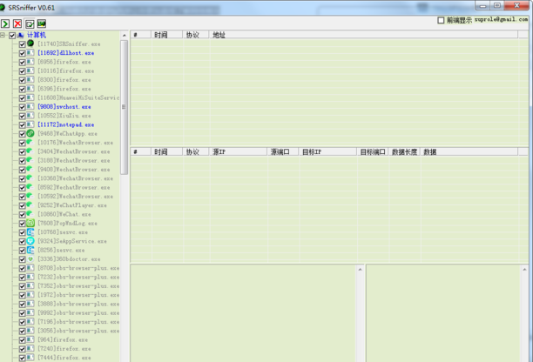Screen dimensions: 533x362
Task: Click icon beside [11172]notepad.exe
Action: click(x=30, y=124)
